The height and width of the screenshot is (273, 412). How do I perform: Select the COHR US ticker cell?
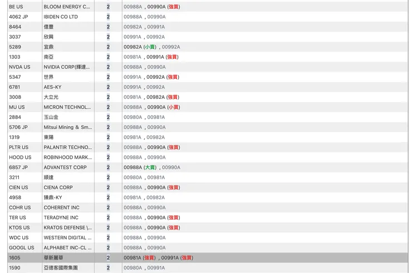click(x=20, y=208)
